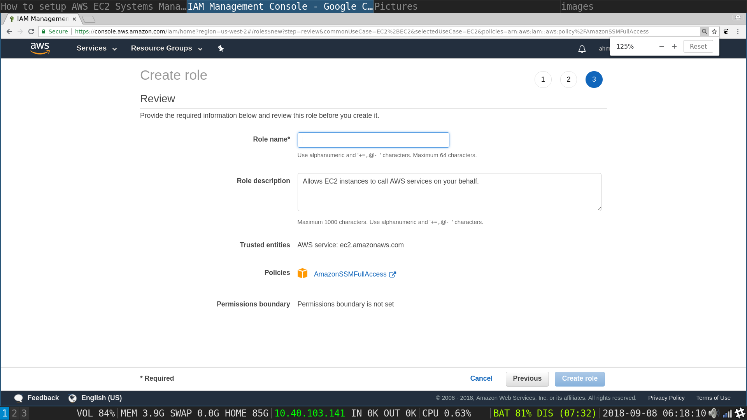The height and width of the screenshot is (420, 747).
Task: Click the Role name input field
Action: 373,140
